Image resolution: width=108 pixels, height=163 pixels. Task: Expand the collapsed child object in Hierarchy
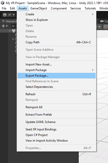[13, 39]
